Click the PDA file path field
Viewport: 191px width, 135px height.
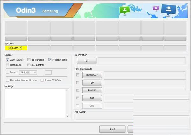(x=145, y=83)
